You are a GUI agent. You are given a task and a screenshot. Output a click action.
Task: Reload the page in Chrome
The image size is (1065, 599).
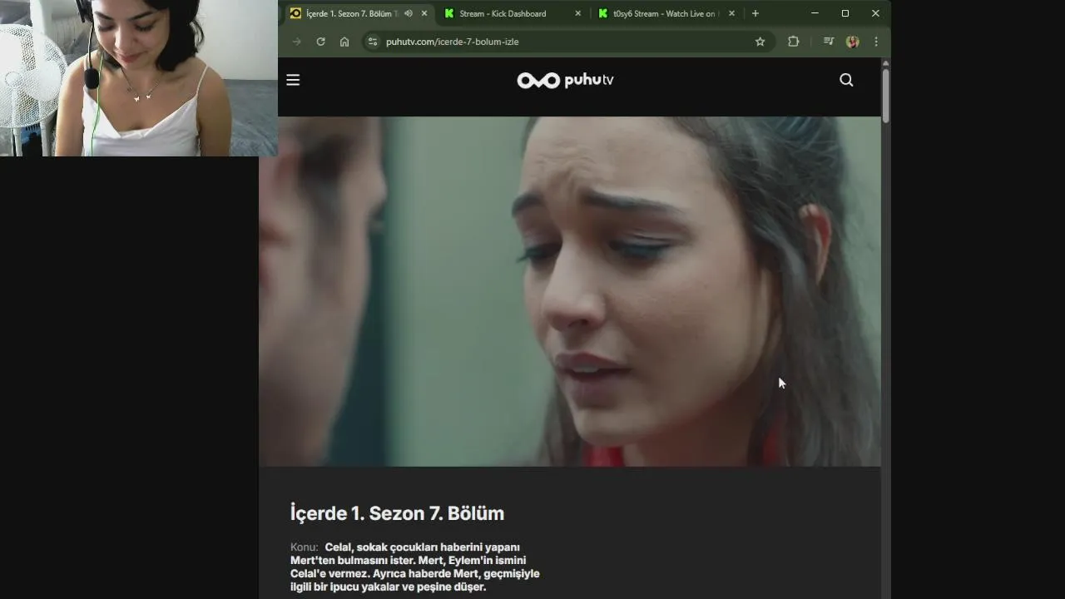(320, 42)
